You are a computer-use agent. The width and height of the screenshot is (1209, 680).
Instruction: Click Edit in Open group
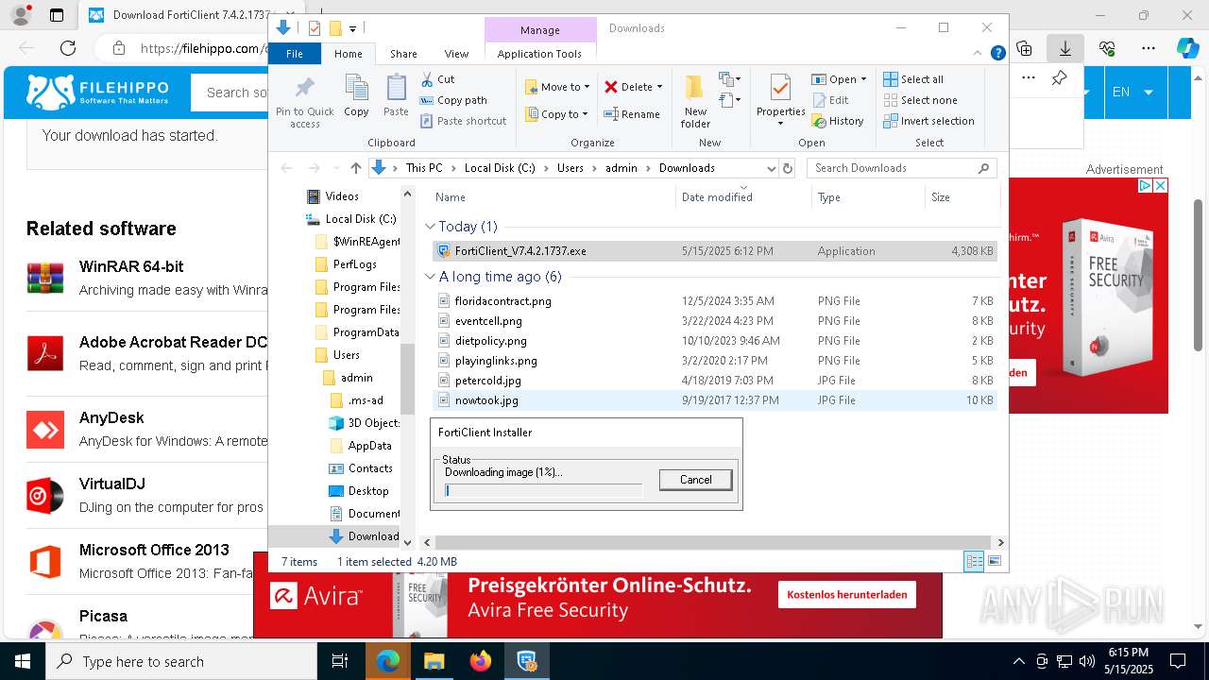pos(829,100)
